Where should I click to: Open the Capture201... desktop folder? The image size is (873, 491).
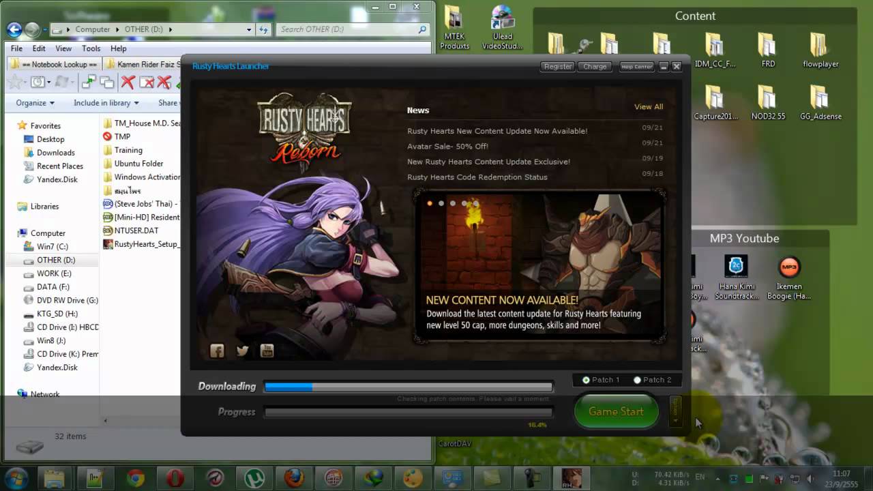coord(715,102)
